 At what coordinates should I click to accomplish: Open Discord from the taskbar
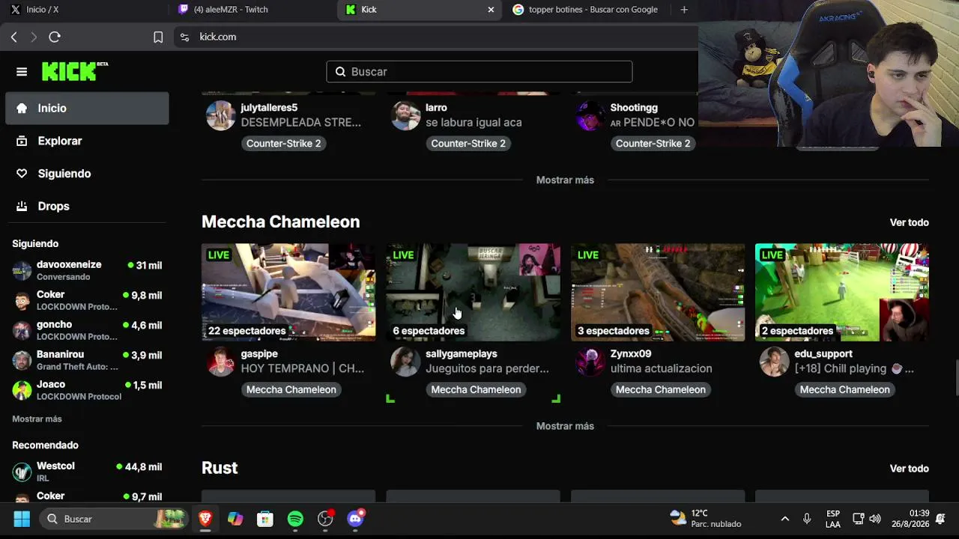tap(355, 519)
